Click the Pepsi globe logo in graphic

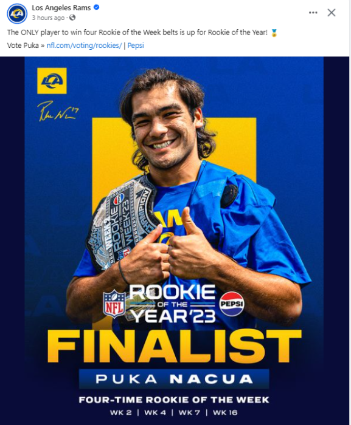click(232, 304)
